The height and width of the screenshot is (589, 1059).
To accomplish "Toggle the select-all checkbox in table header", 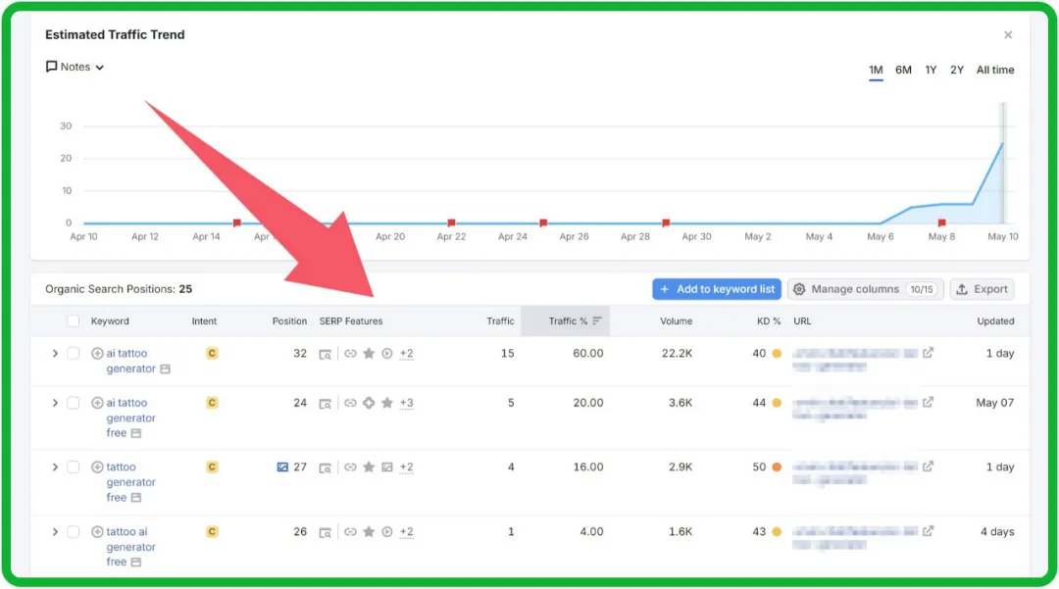I will coord(74,321).
